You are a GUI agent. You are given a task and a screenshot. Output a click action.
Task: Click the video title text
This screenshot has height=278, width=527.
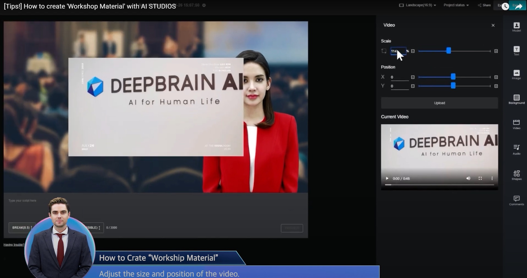[90, 6]
